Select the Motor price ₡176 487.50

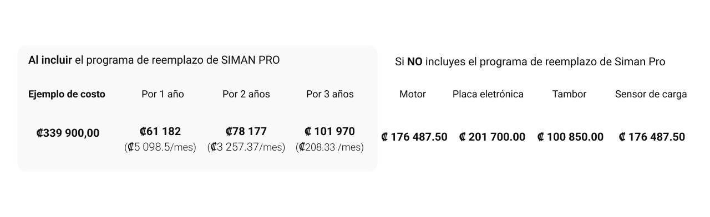click(x=414, y=137)
